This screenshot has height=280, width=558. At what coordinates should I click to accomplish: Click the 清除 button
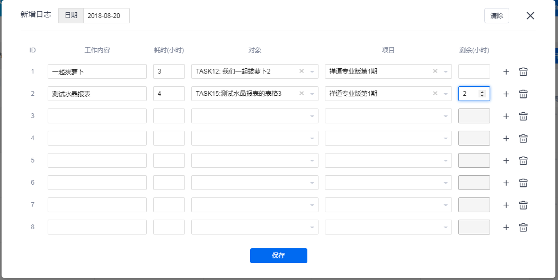tap(497, 16)
